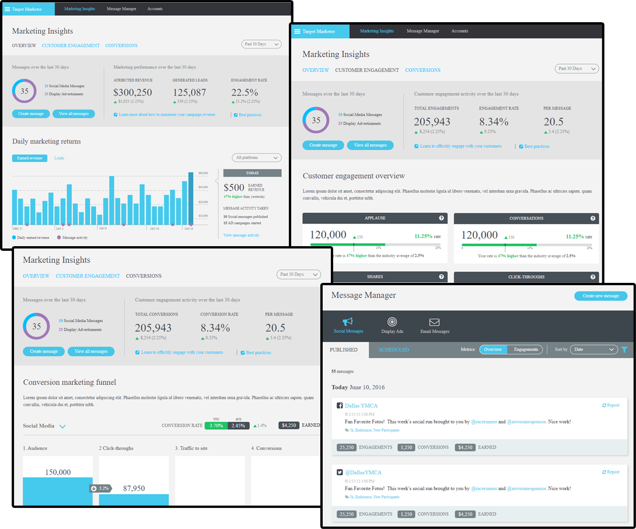Click Create new message button

pos(601,296)
